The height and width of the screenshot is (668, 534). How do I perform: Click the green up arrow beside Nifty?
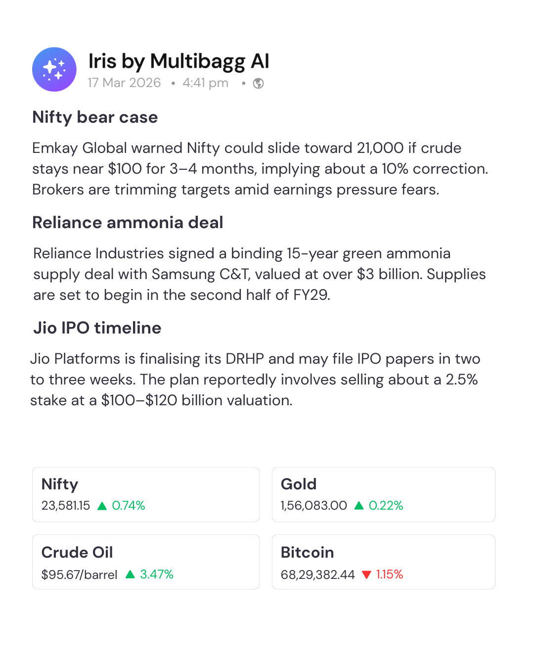pos(102,506)
